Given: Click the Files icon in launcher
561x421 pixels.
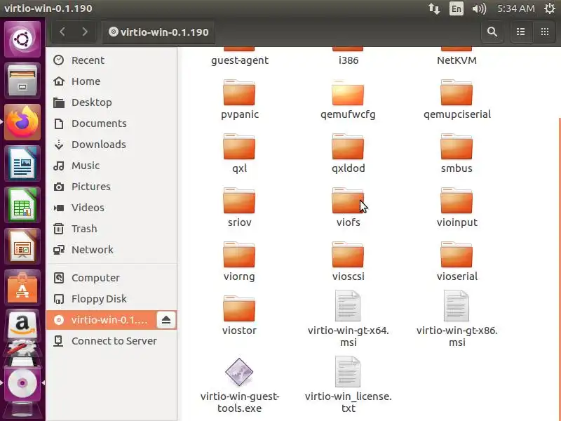Looking at the screenshot, I should (22, 81).
